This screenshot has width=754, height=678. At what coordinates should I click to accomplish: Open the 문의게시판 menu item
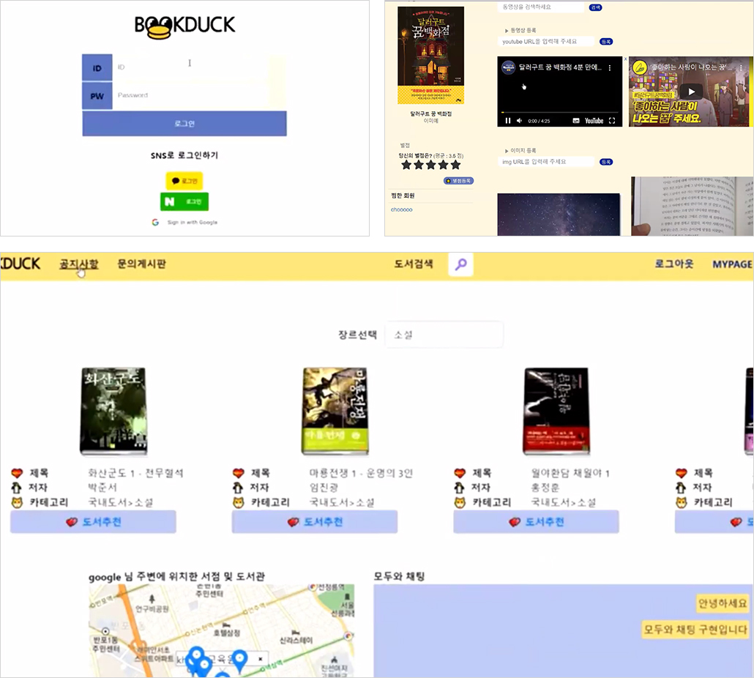pyautogui.click(x=142, y=264)
